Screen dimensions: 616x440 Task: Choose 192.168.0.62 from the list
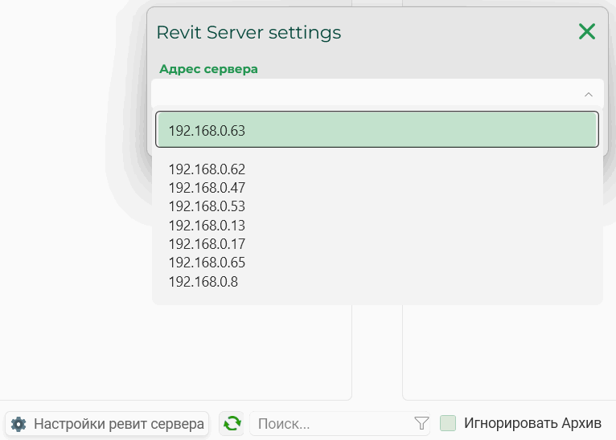pyautogui.click(x=207, y=169)
